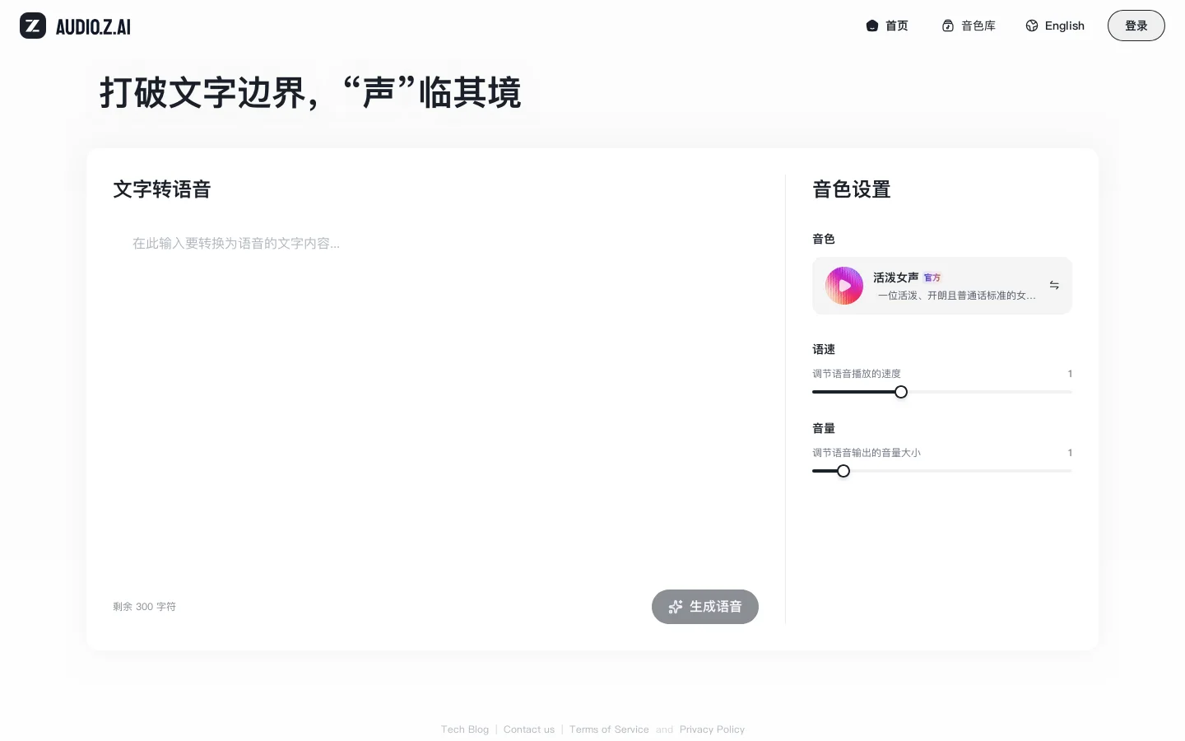Click the 文字转语音 heading

162,189
